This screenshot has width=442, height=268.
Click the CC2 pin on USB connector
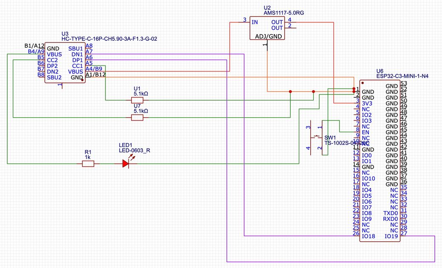pos(53,60)
